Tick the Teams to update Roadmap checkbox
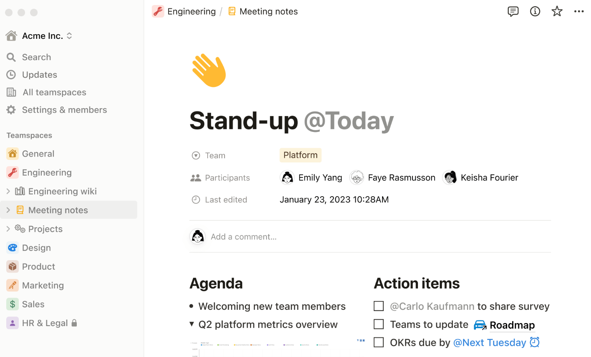591x357 pixels. point(379,324)
